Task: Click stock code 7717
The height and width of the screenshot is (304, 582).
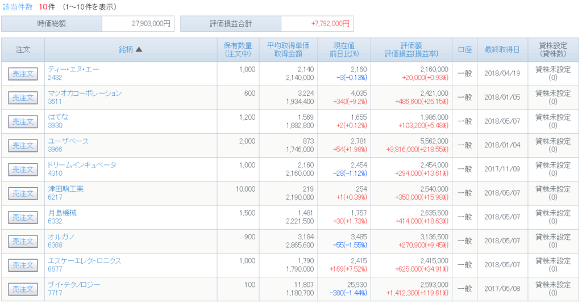Action: pos(55,293)
